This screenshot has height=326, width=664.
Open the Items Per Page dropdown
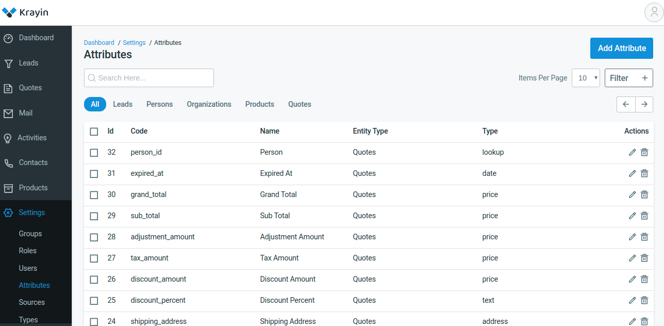point(586,78)
